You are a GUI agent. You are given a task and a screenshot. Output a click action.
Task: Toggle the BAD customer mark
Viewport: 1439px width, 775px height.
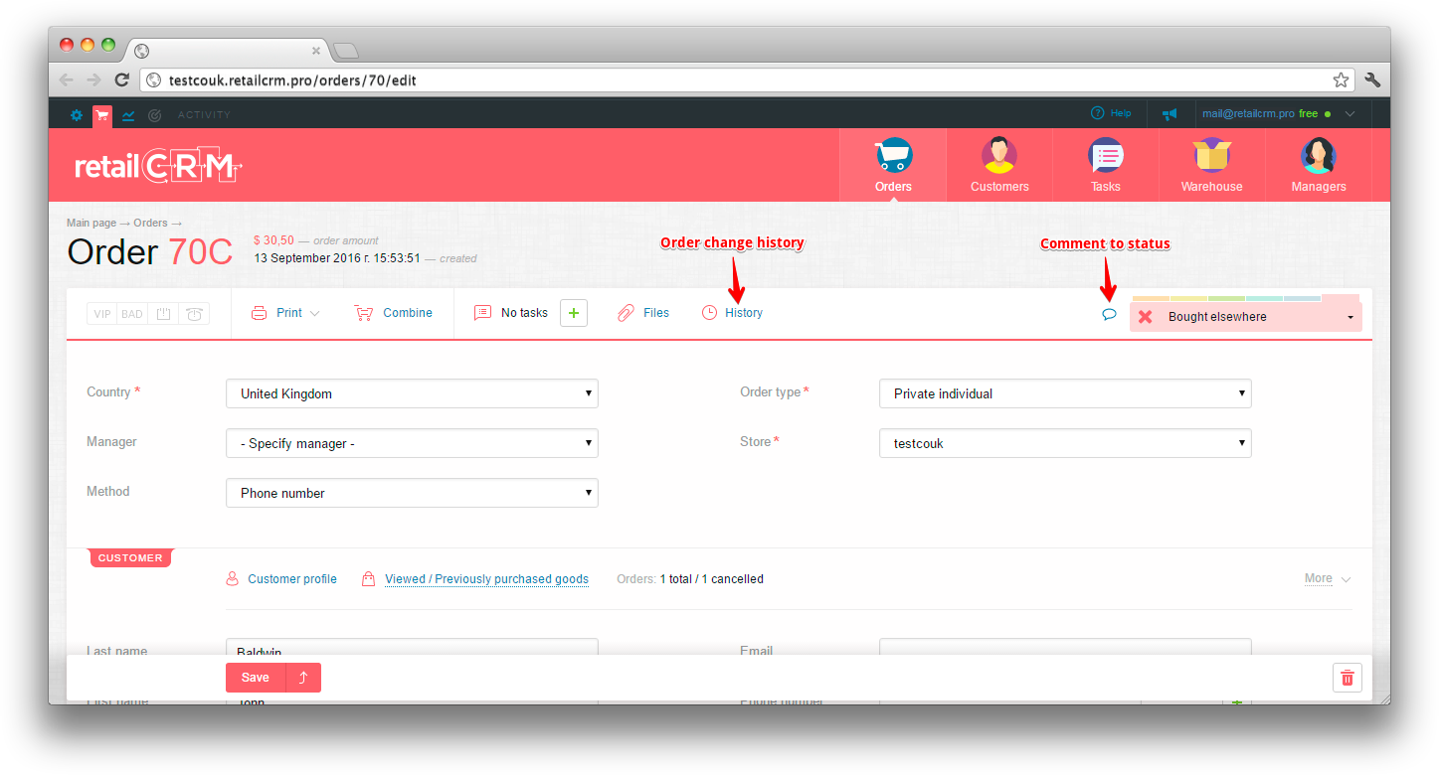[132, 314]
